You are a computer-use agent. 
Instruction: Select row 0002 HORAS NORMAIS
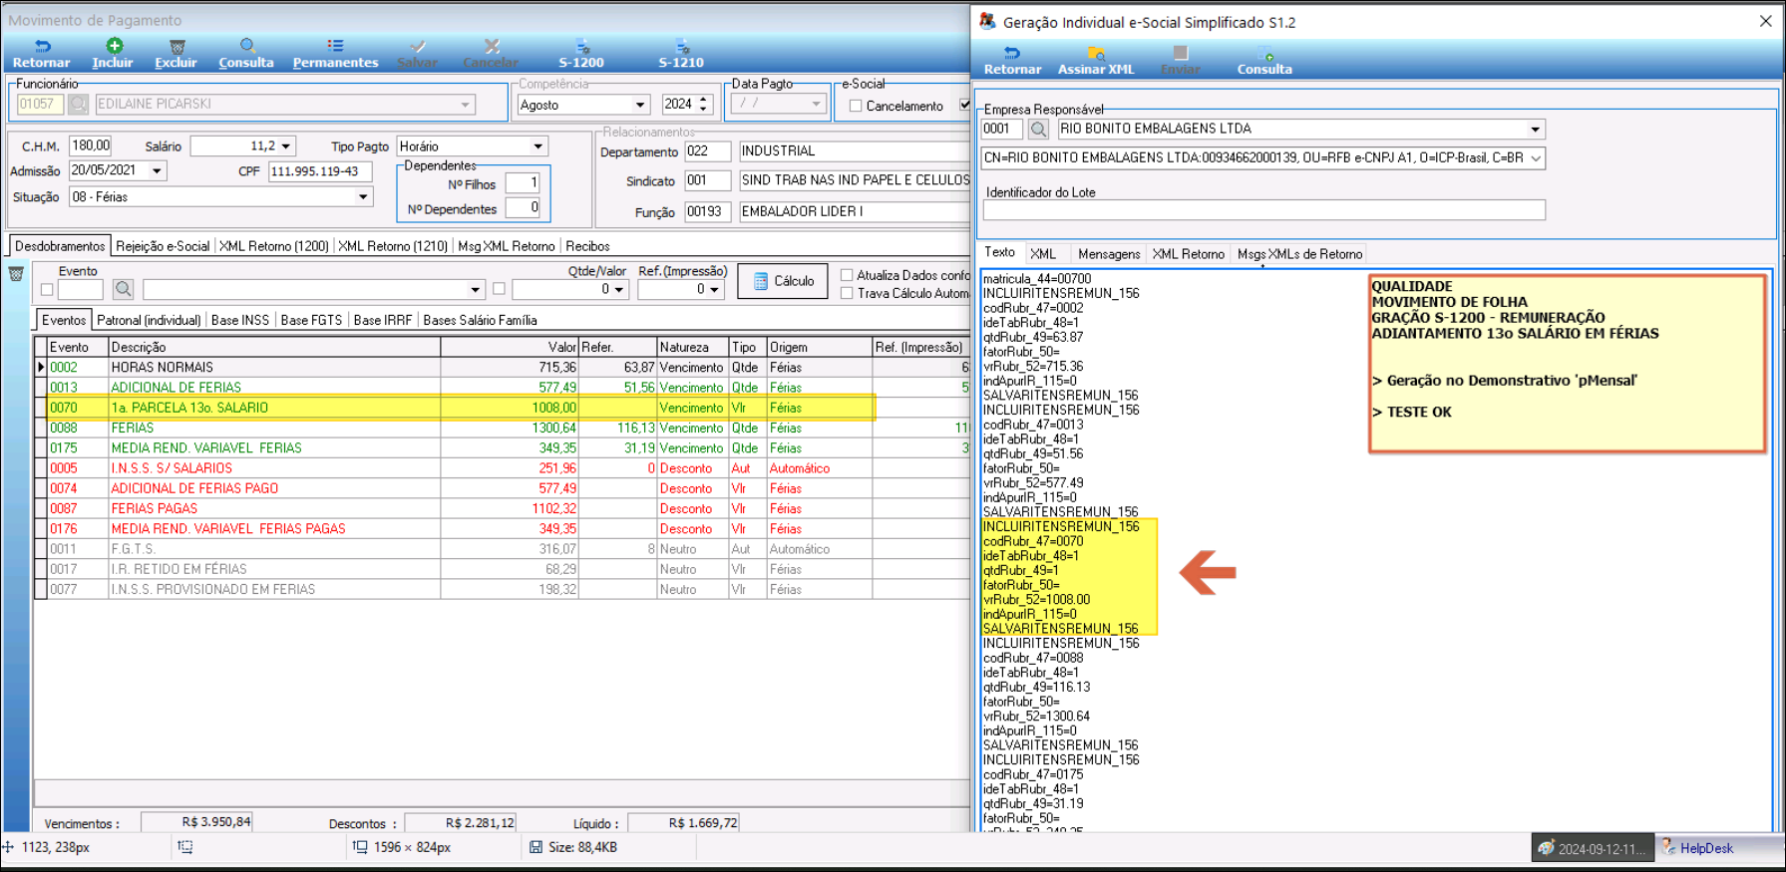pyautogui.click(x=502, y=367)
